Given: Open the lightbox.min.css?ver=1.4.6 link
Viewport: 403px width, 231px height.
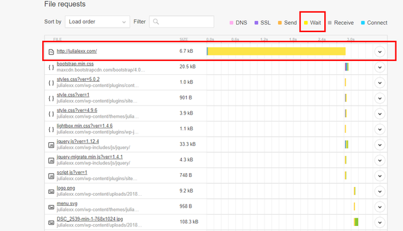Looking at the screenshot, I should (x=84, y=126).
